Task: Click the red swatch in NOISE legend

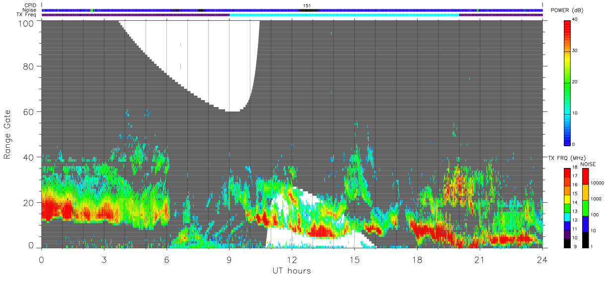Action: coord(585,177)
